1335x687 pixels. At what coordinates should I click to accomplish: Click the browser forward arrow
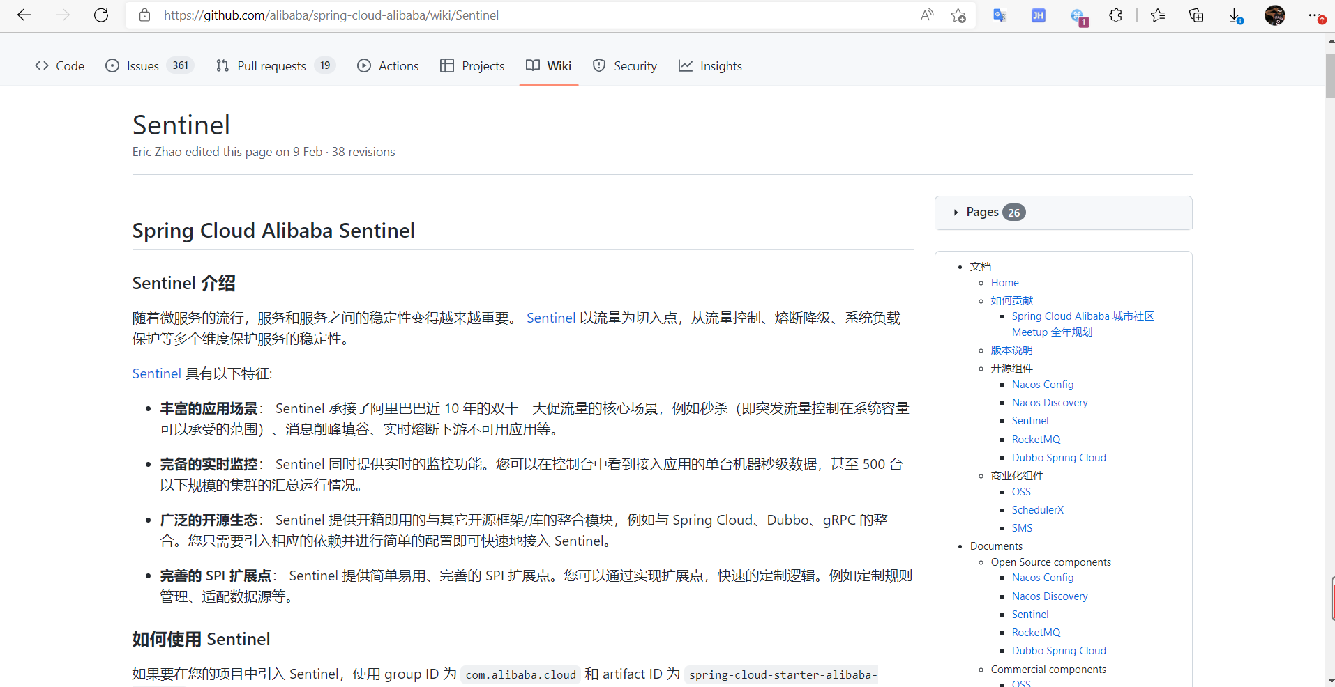63,15
